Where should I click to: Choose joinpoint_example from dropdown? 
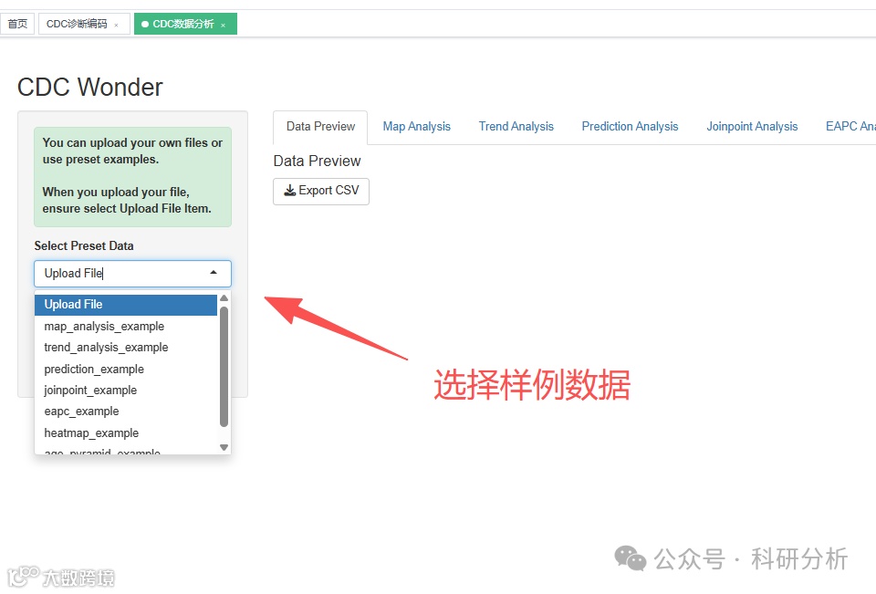[x=126, y=391]
